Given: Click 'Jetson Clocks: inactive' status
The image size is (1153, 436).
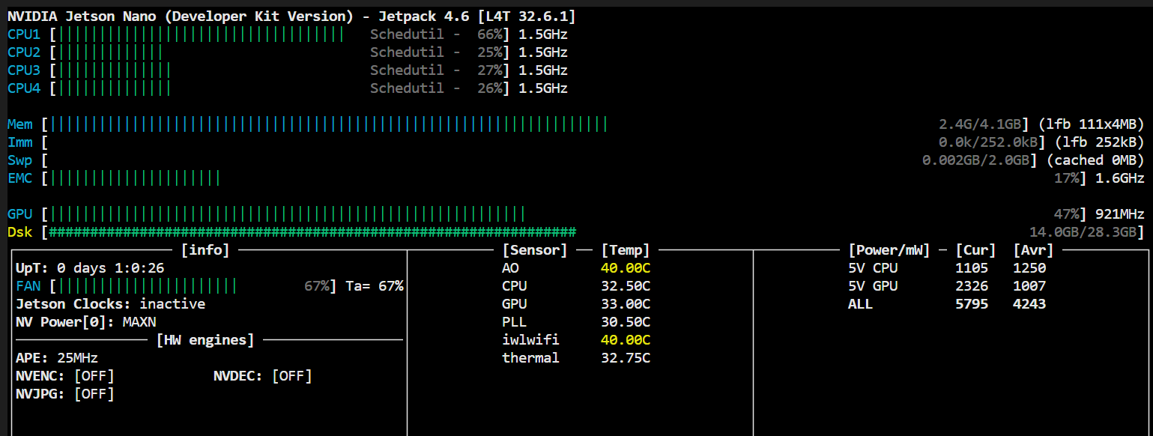Looking at the screenshot, I should pyautogui.click(x=110, y=304).
